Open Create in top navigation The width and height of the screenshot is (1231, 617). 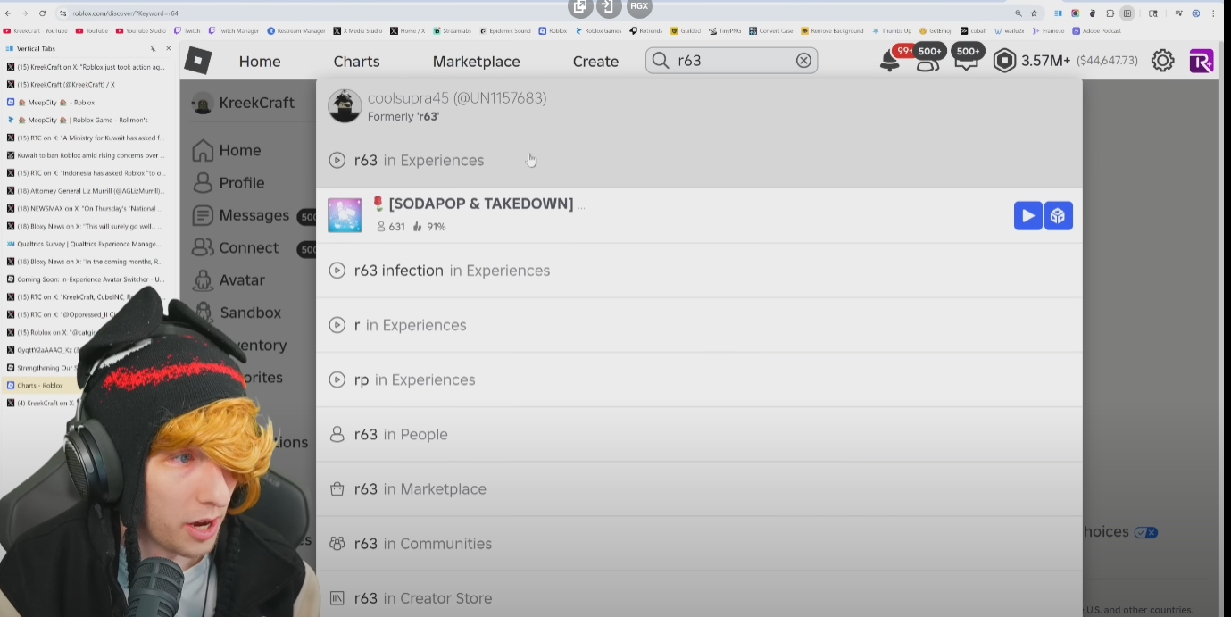(595, 62)
